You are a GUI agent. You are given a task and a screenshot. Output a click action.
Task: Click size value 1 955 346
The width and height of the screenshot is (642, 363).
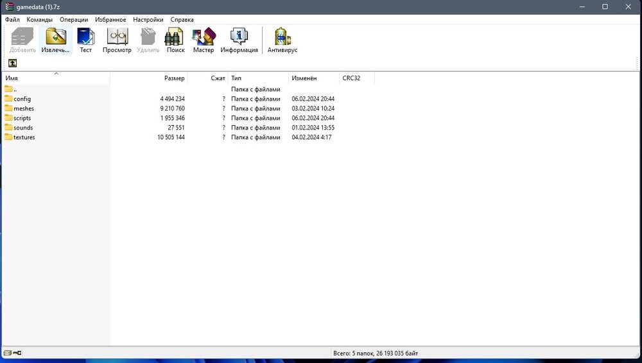coord(172,118)
